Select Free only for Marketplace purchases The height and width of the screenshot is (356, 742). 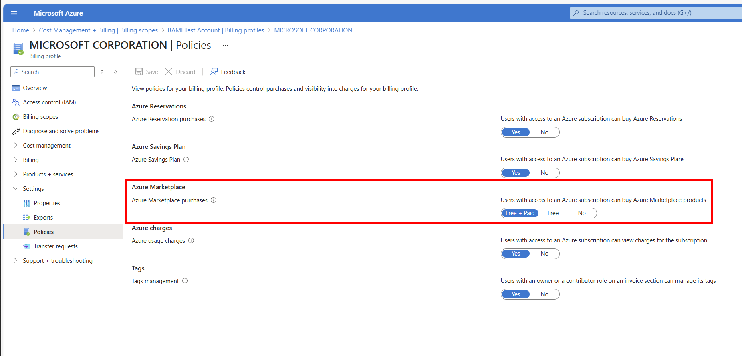[553, 213]
